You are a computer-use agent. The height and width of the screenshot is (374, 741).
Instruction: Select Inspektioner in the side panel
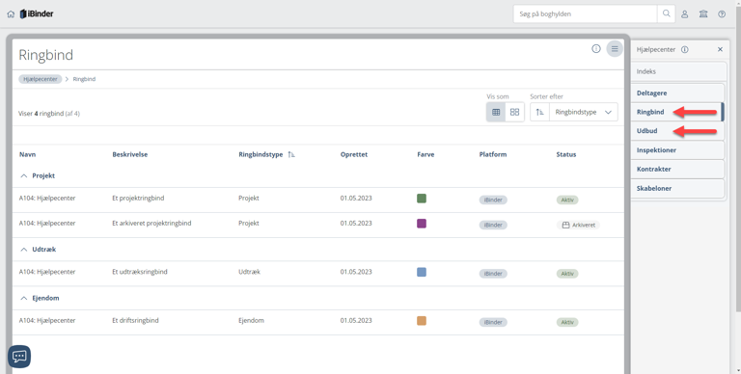coord(678,150)
